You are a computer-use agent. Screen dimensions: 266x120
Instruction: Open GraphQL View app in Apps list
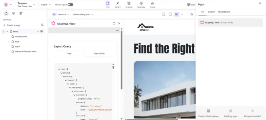[x=230, y=22]
